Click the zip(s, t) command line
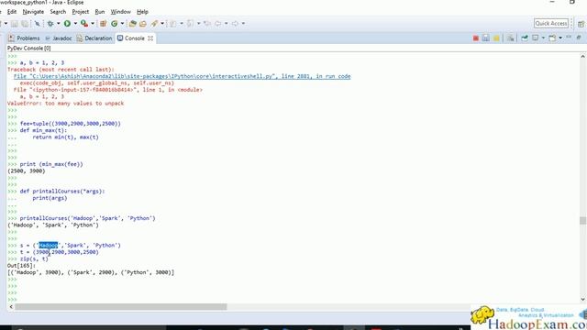The width and height of the screenshot is (587, 330). click(x=34, y=258)
